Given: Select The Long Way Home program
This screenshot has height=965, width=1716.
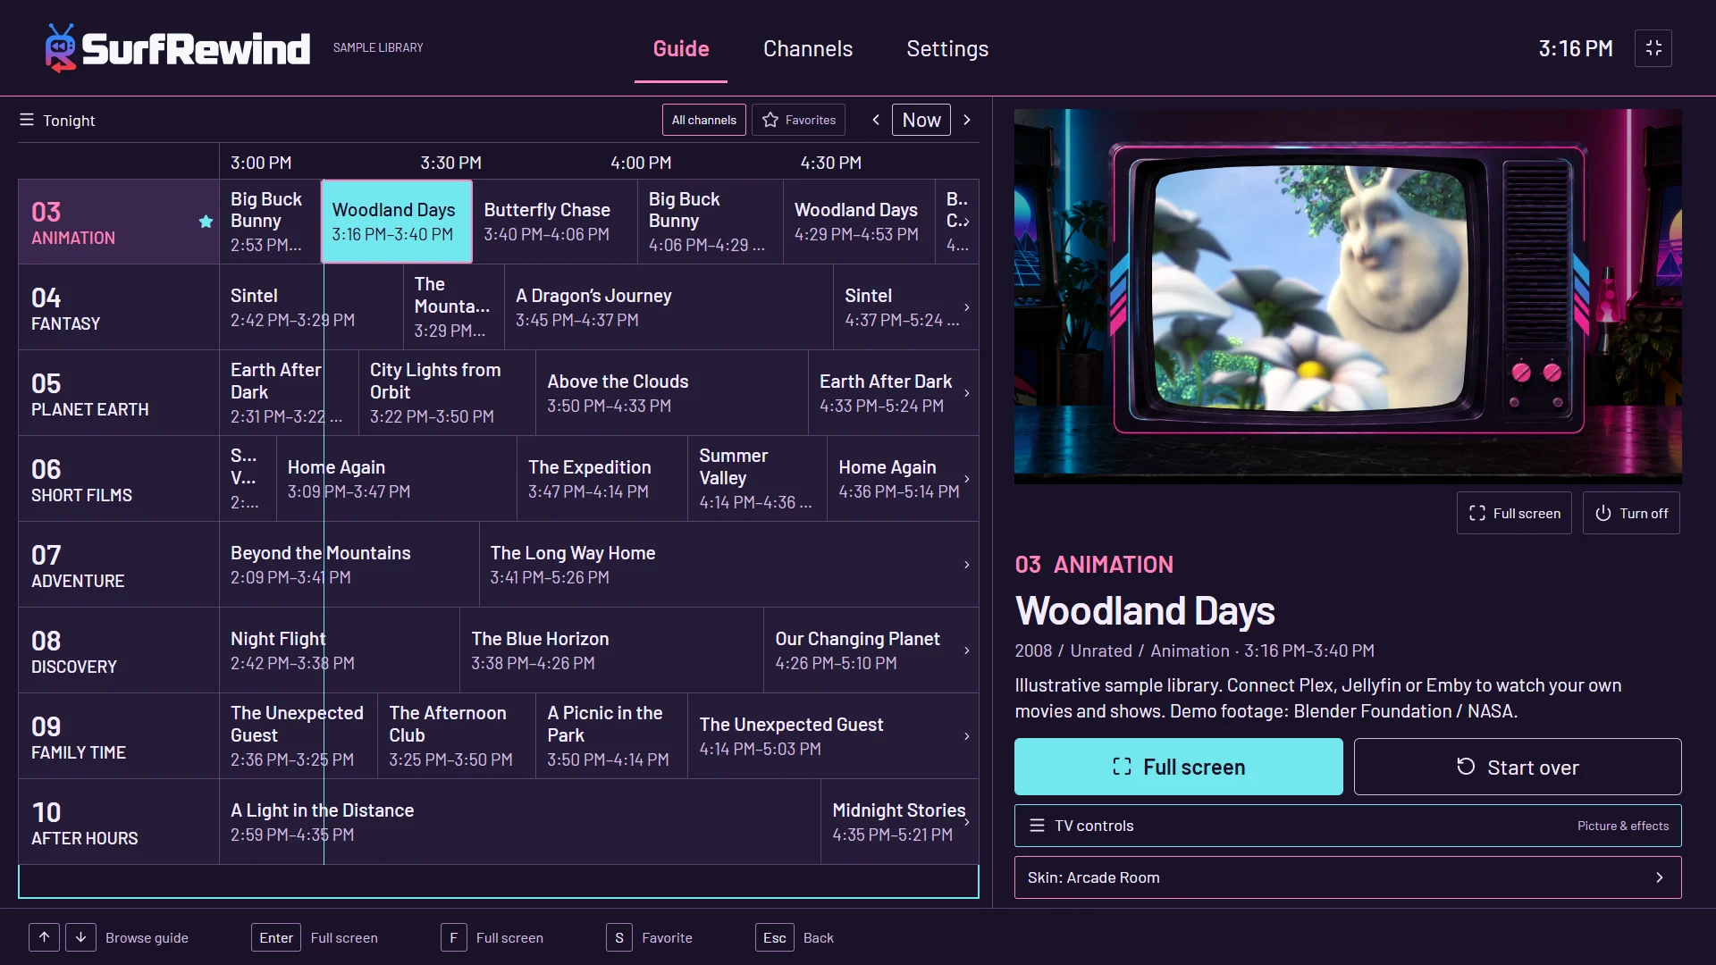Looking at the screenshot, I should 728,565.
